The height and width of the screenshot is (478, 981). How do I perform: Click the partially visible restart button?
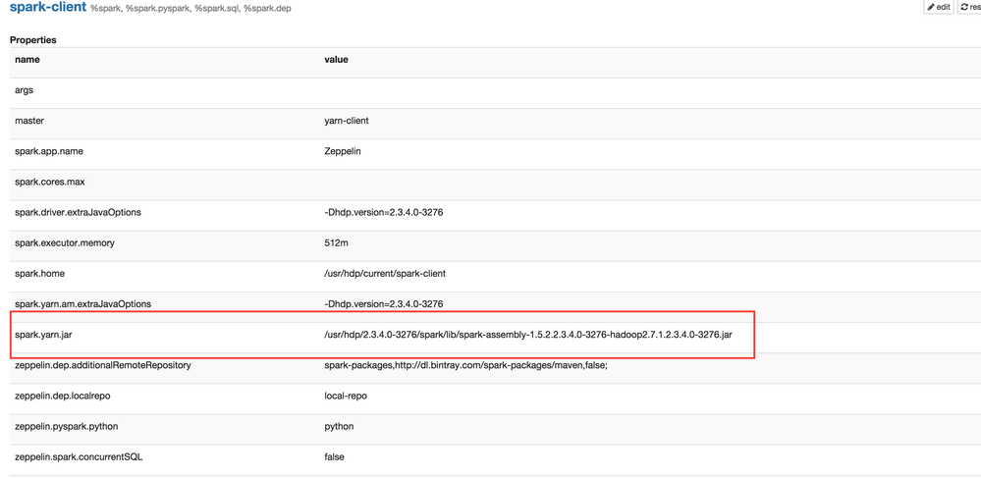click(x=969, y=7)
